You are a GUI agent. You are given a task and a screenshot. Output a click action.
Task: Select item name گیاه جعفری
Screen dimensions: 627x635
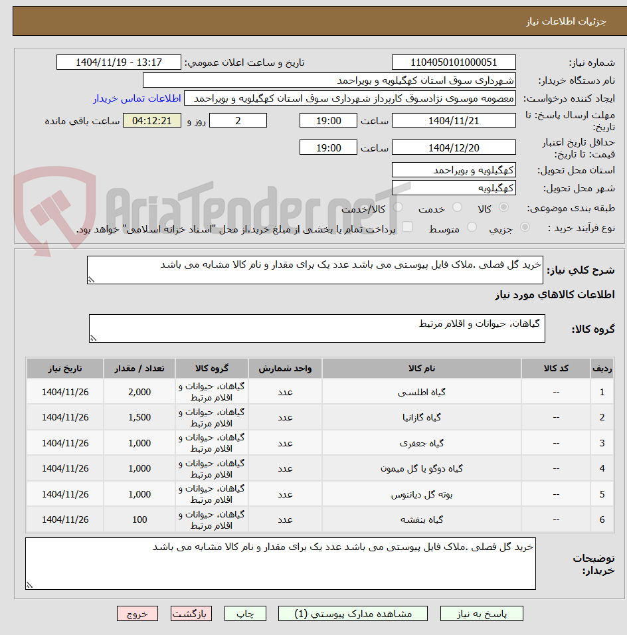422,443
